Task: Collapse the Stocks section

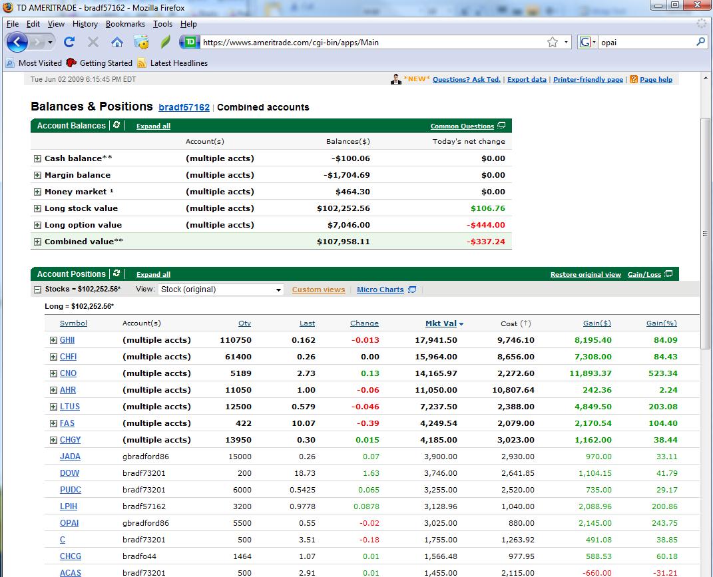Action: [37, 289]
